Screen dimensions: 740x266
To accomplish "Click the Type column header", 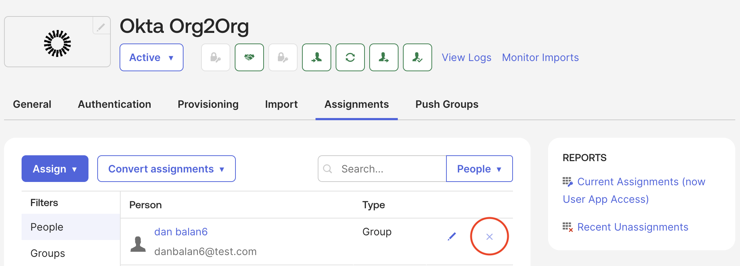I will click(374, 205).
